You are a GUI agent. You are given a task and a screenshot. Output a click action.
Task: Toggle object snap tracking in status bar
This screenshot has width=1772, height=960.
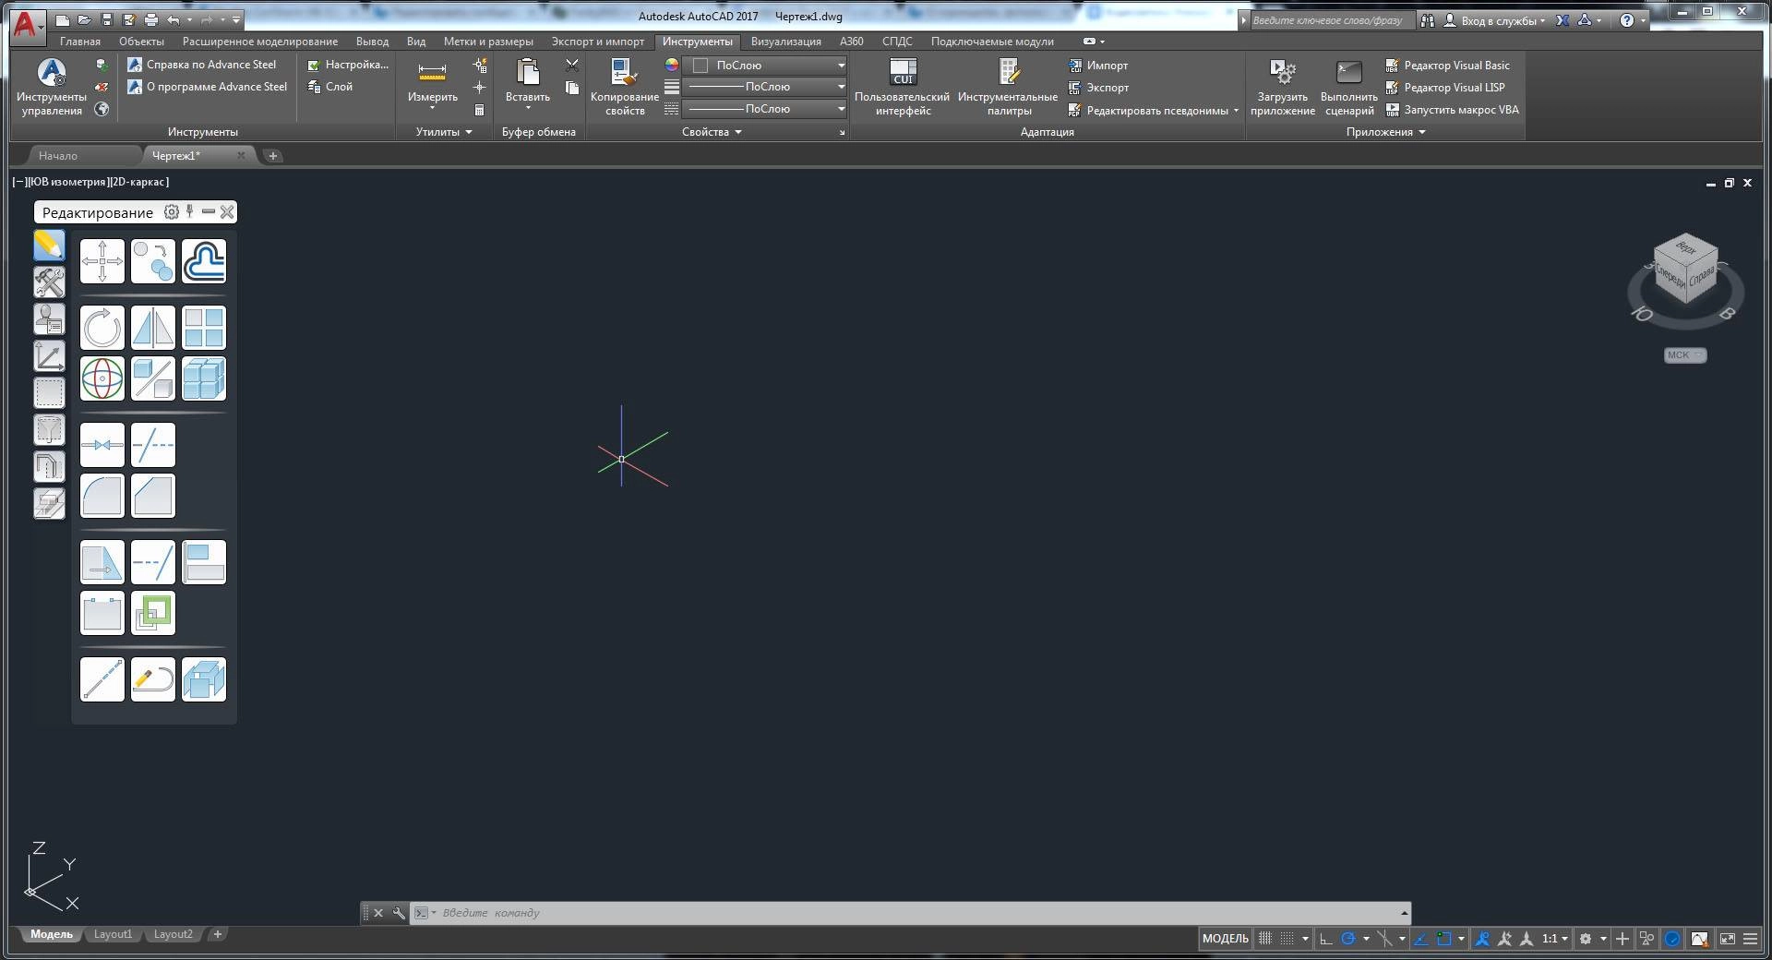tap(1421, 939)
